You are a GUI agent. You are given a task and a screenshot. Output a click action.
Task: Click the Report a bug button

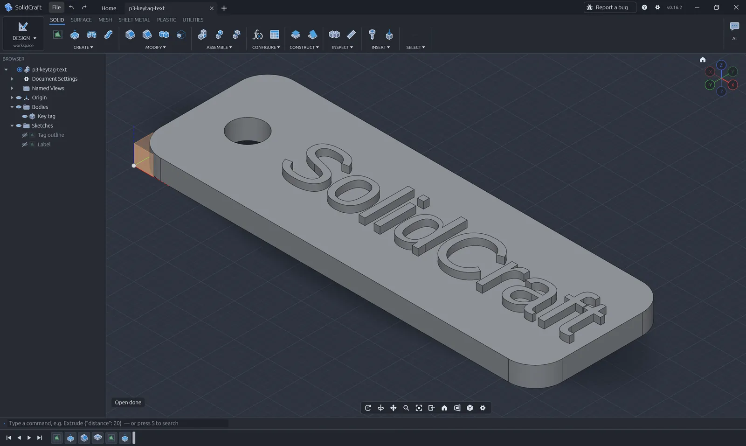[x=610, y=7]
